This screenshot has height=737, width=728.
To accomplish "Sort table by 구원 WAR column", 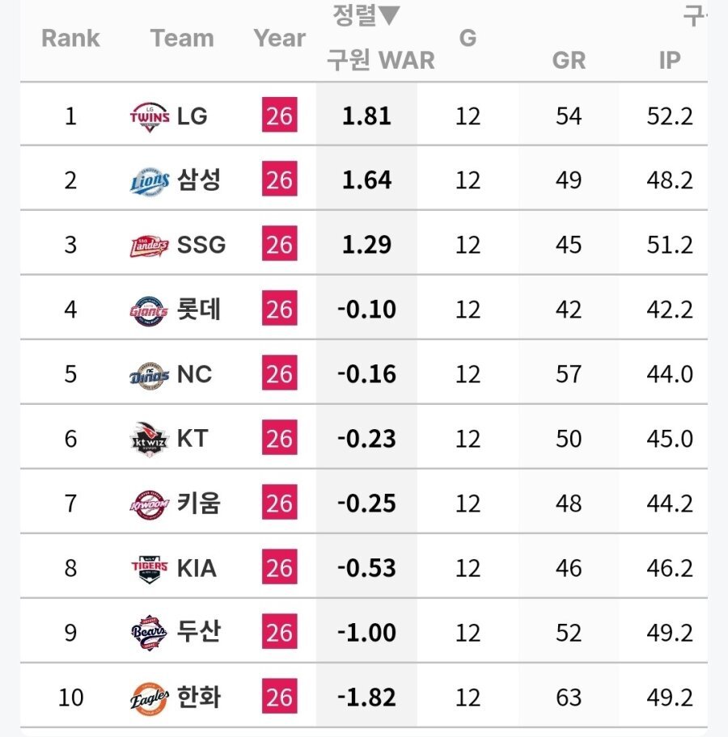I will tap(380, 60).
